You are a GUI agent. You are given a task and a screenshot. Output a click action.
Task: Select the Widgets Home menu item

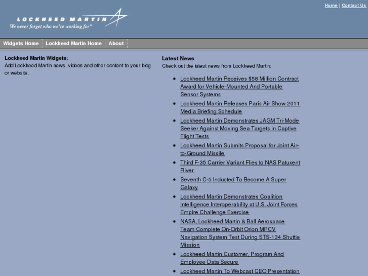[x=21, y=44]
